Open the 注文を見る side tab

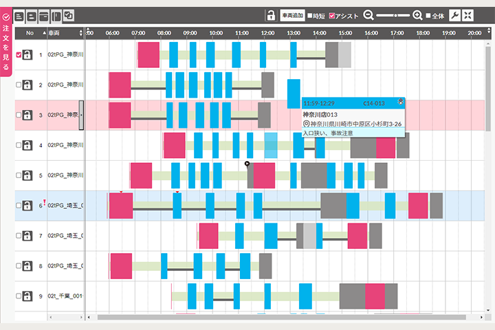(6, 40)
